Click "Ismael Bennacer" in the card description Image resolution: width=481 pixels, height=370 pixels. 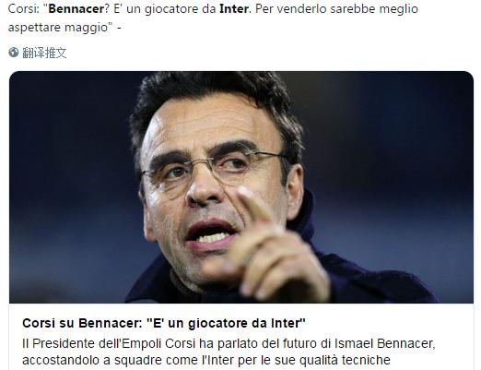[384, 343]
